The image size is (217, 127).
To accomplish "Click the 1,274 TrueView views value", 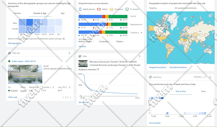I will 44,91.
